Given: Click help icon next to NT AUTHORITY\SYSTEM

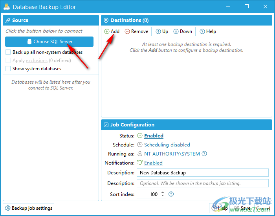Looking at the screenshot, I should [x=204, y=154].
